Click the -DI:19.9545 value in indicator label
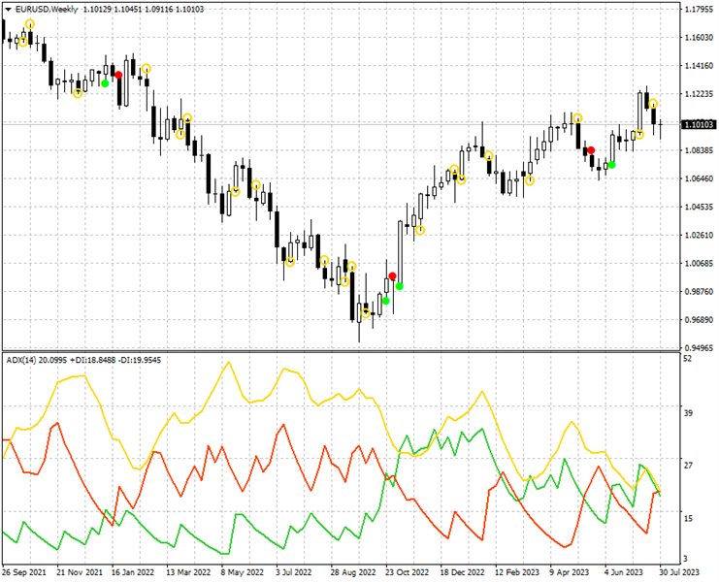Image resolution: width=719 pixels, height=582 pixels. click(140, 360)
